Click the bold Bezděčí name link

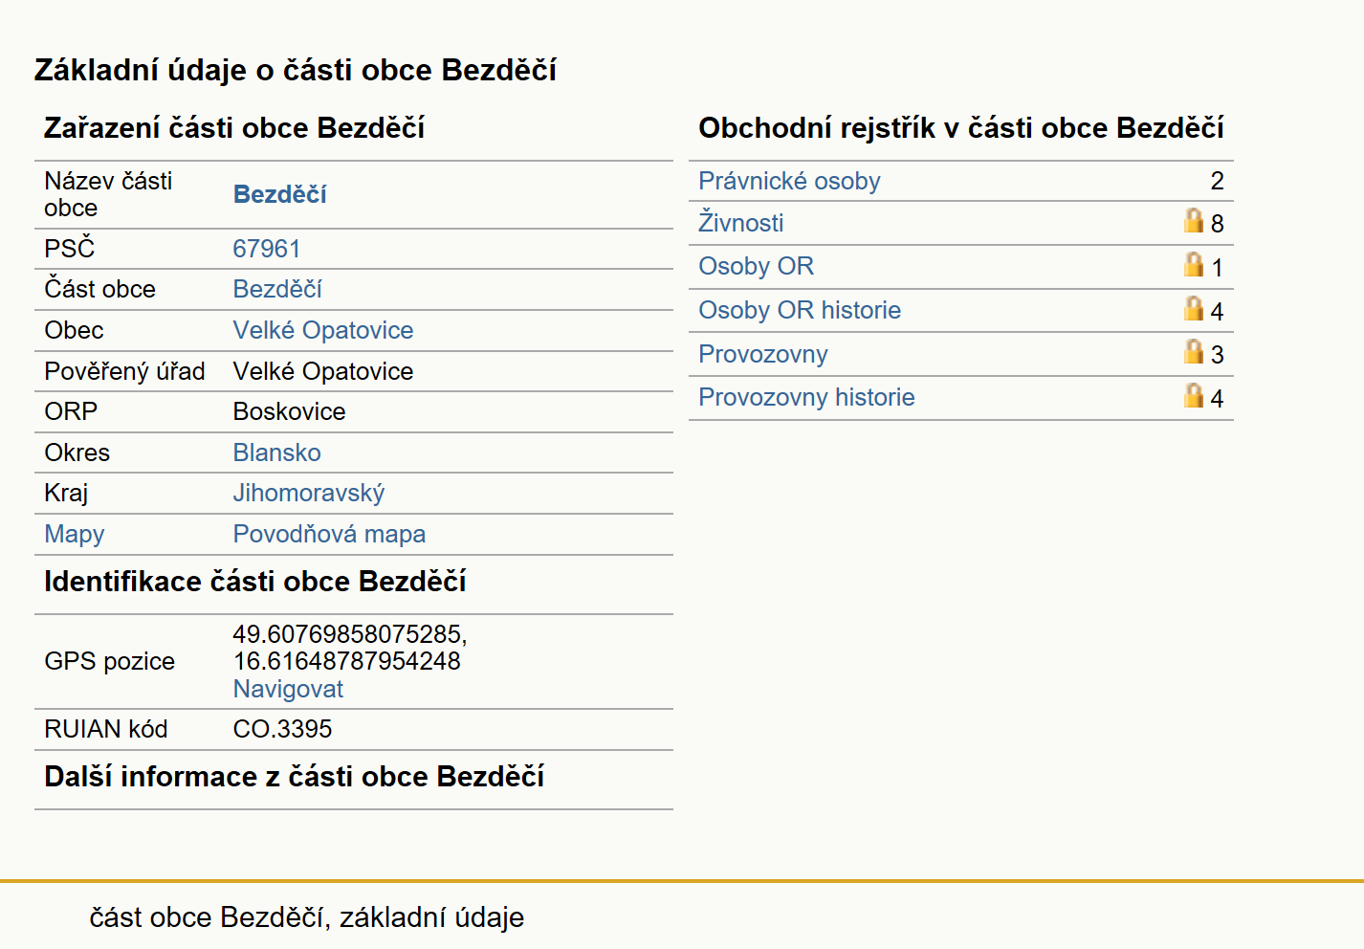279,194
